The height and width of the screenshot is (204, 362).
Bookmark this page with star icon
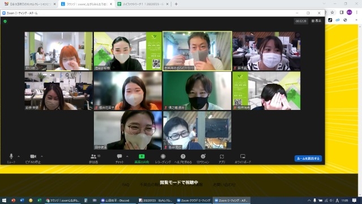(332, 12)
